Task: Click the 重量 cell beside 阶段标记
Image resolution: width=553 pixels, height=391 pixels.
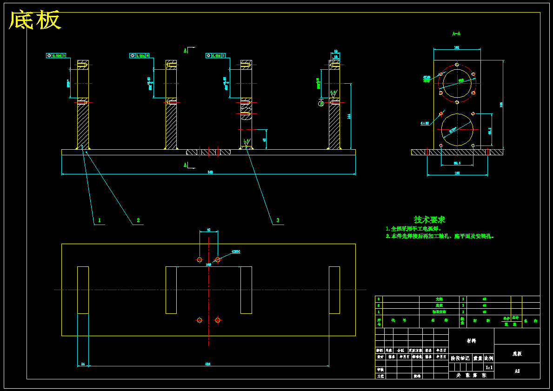Action: click(478, 358)
